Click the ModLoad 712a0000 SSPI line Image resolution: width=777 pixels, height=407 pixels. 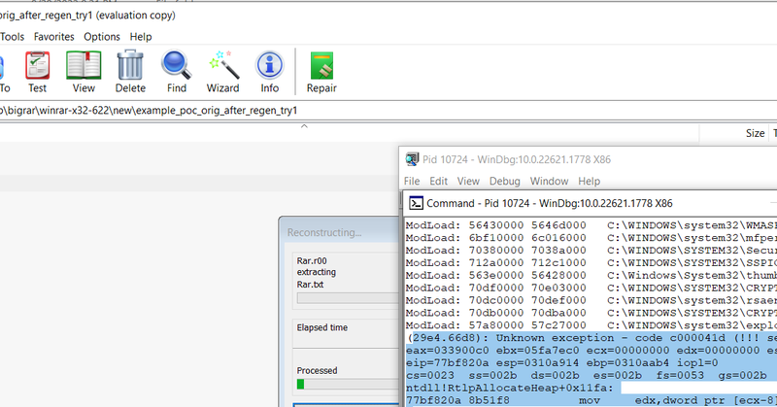(591, 262)
